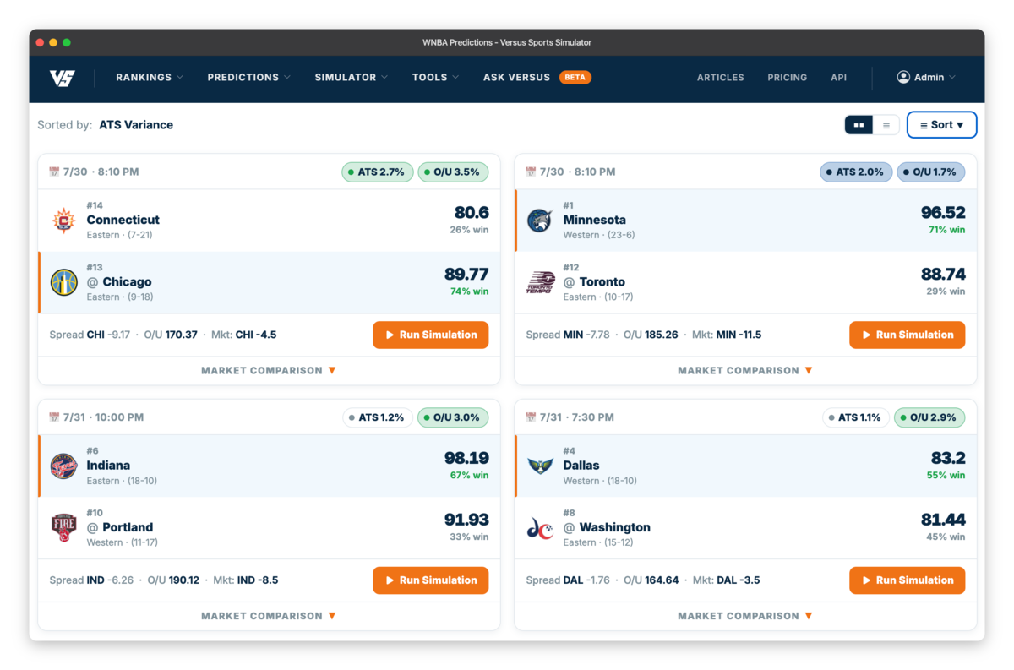Image resolution: width=1014 pixels, height=670 pixels.
Task: Click the O/U 3.0% badge
Action: [x=455, y=417]
